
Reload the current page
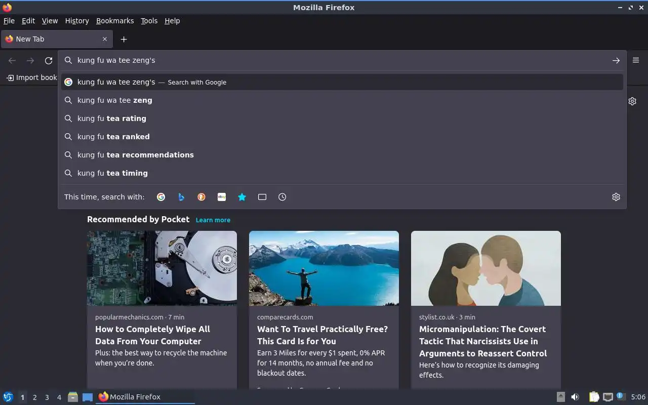click(x=49, y=60)
